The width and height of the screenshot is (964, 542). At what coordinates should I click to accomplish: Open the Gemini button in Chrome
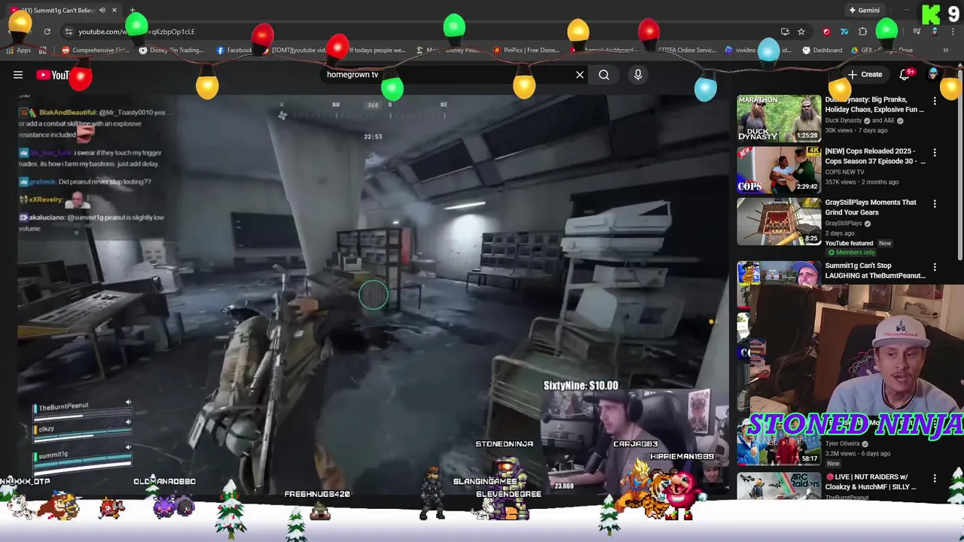(x=864, y=11)
